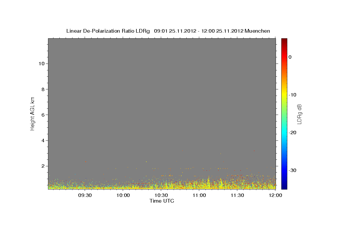The image size is (341, 227).
Task: Click the 'Height AGL km' axis label
Action: click(33, 113)
